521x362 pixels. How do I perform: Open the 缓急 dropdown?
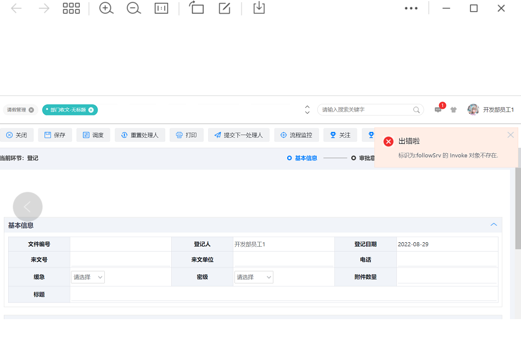[x=88, y=277]
